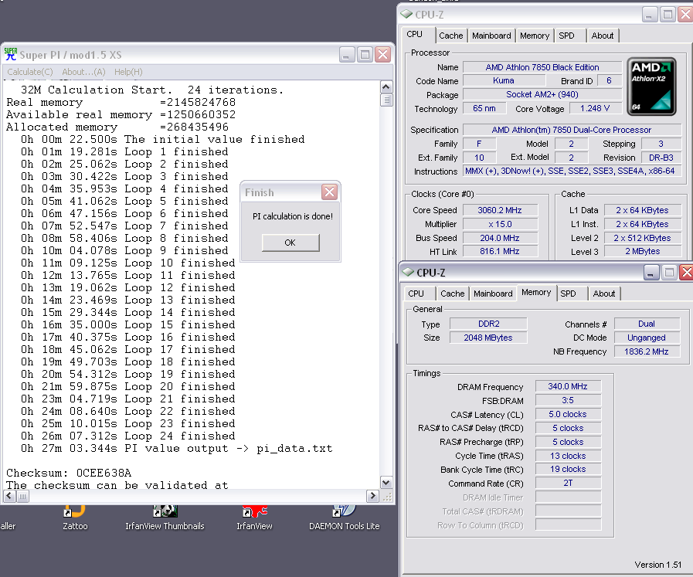Click the lower CPU-Z window logo icon
This screenshot has height=577, width=693.
coord(408,272)
